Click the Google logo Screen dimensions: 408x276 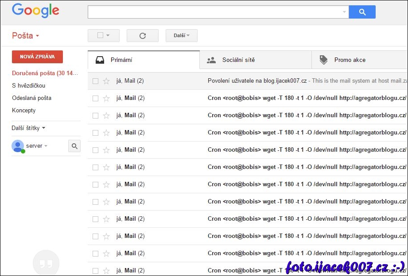35,11
